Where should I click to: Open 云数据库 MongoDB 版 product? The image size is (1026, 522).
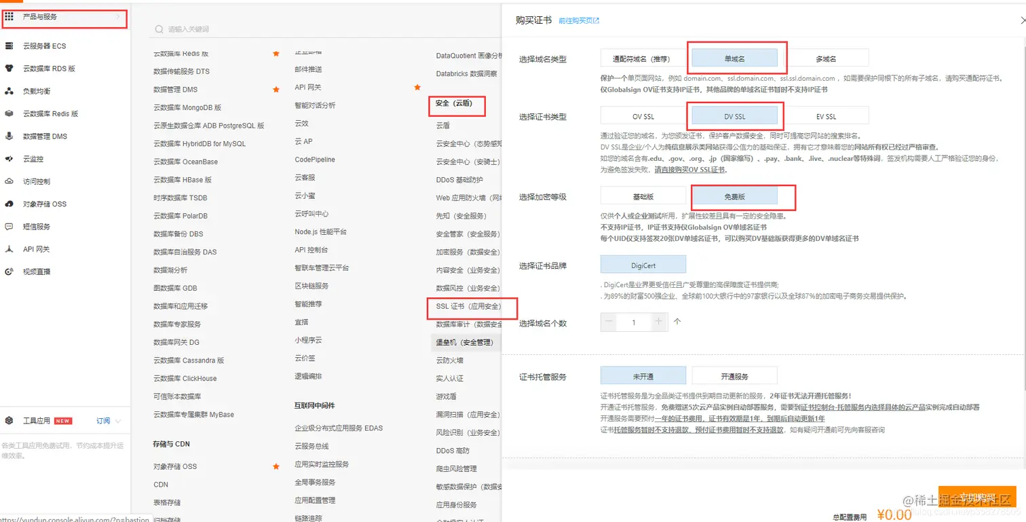point(187,107)
